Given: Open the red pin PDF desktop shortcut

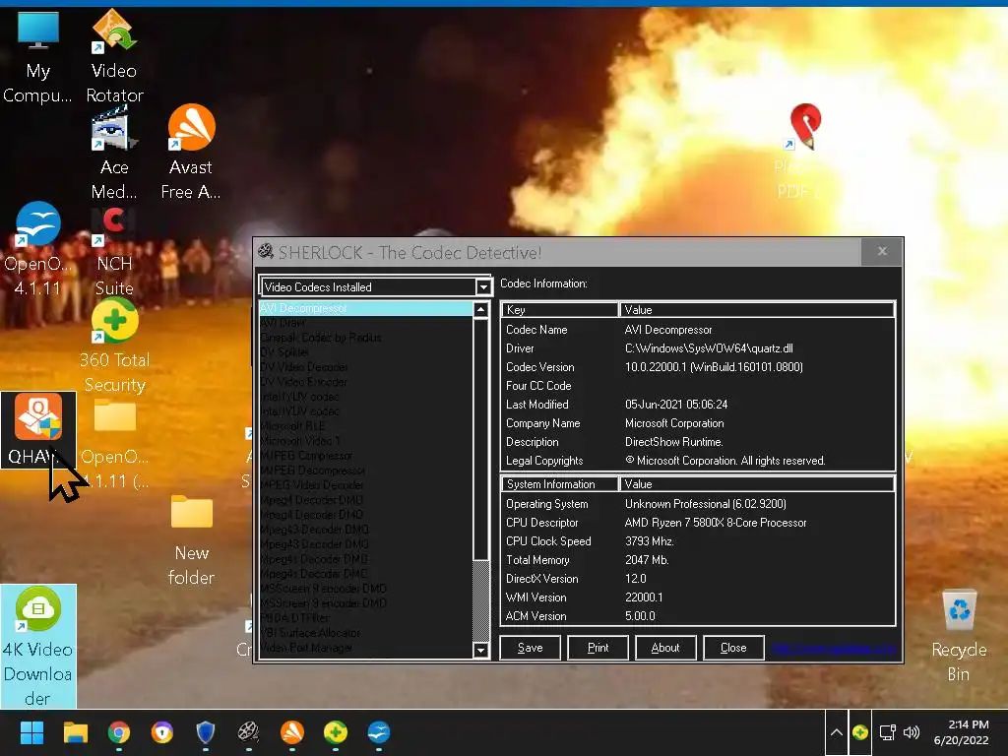Looking at the screenshot, I should (803, 153).
